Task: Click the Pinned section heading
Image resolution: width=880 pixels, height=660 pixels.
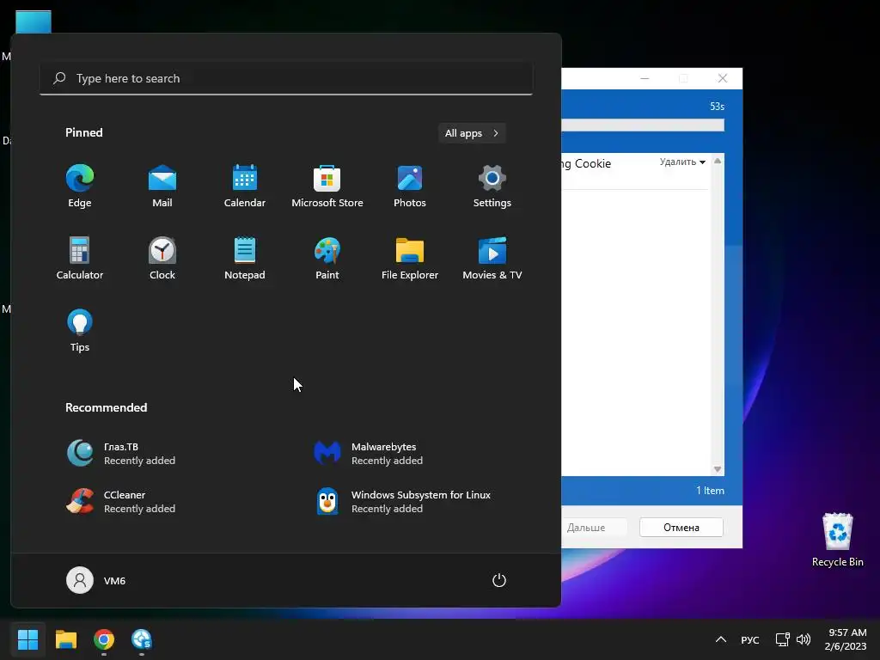Action: [x=84, y=132]
